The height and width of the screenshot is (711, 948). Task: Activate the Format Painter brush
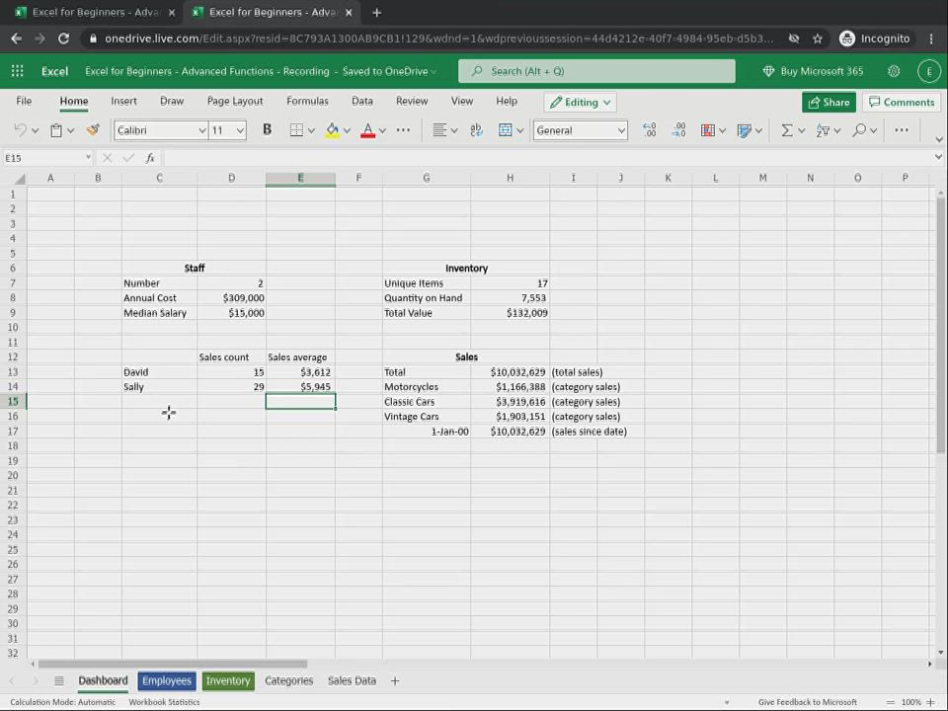93,130
